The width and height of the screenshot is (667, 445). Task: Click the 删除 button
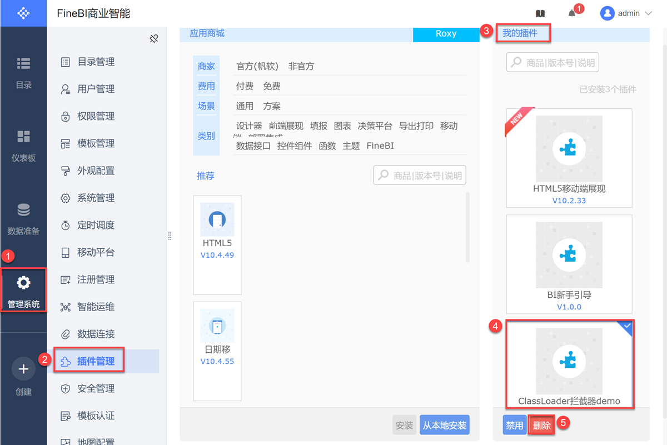point(541,426)
